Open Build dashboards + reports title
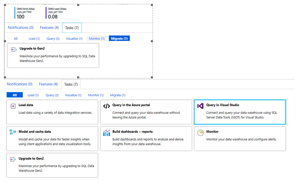This screenshot has height=182, width=299. pos(133,132)
